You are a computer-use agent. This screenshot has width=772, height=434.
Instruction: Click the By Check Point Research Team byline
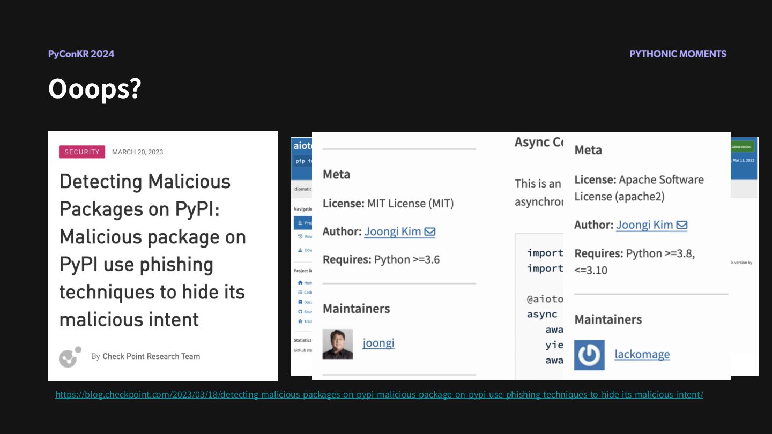[x=145, y=356]
